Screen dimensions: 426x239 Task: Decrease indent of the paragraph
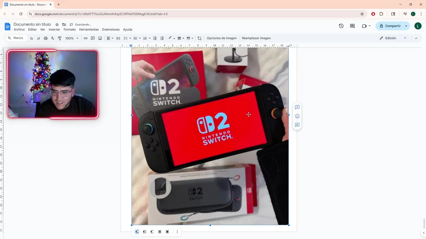tap(155, 38)
